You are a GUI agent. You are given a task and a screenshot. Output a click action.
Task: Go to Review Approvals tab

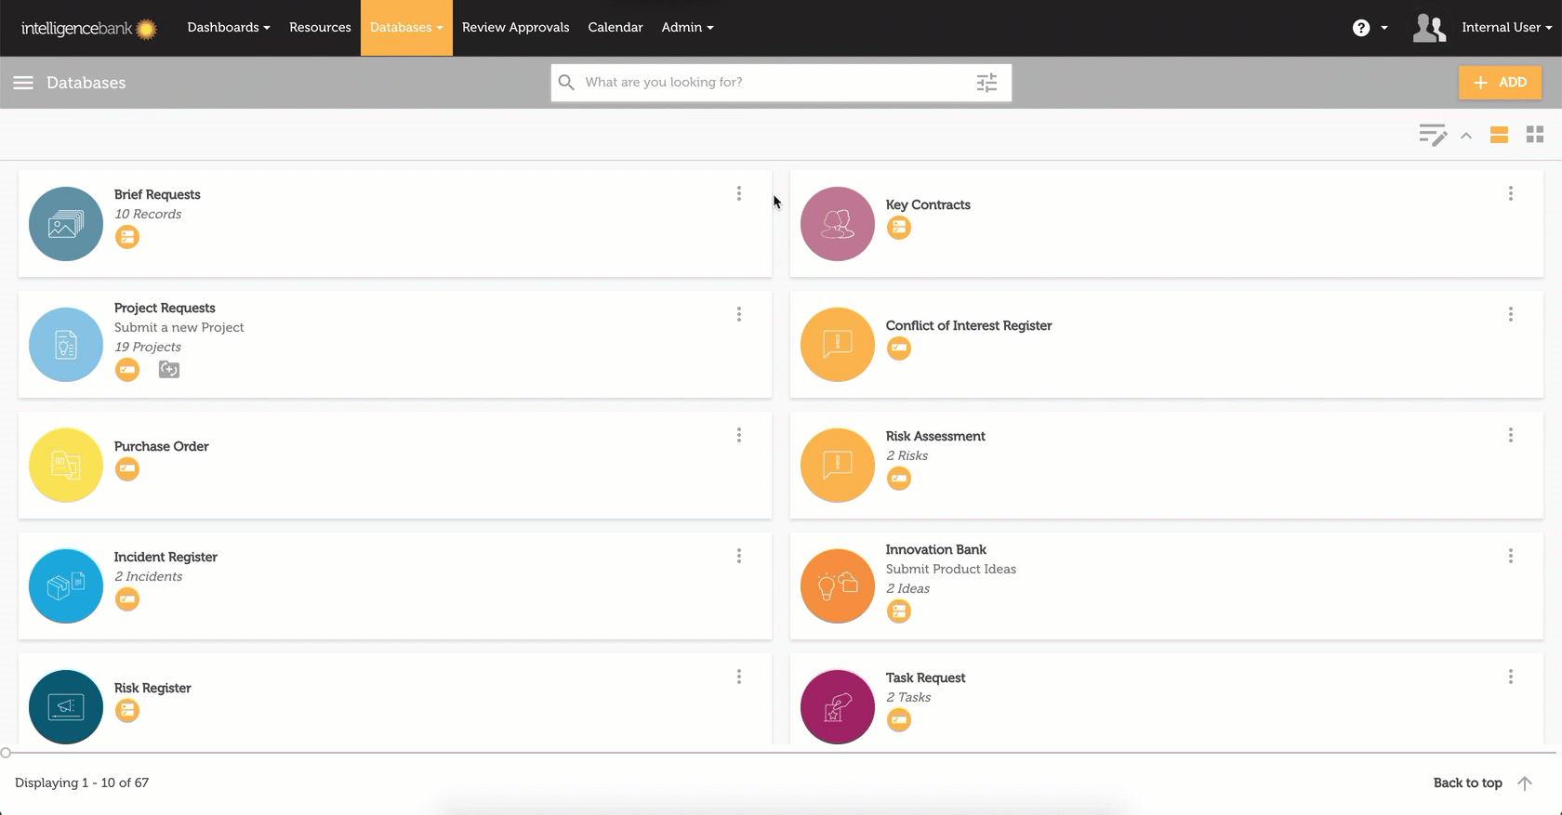[x=515, y=28]
